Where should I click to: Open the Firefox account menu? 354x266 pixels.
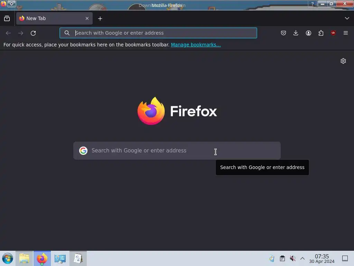pyautogui.click(x=308, y=33)
